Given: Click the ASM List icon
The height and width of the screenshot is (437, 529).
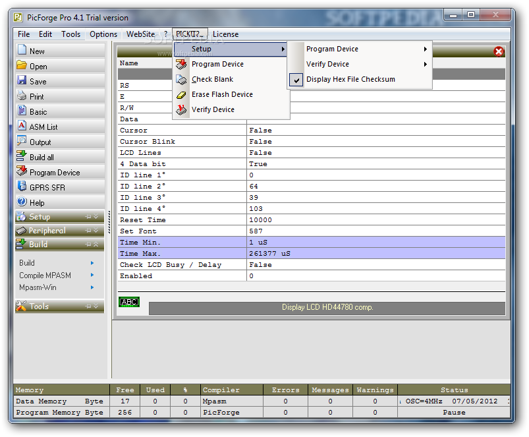Looking at the screenshot, I should pyautogui.click(x=22, y=125).
